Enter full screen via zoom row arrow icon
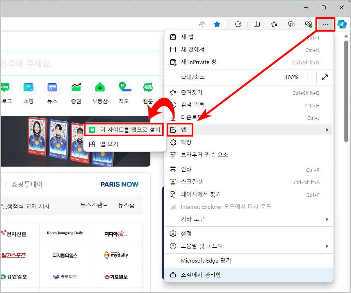Screen dimensions: 351x293 click(x=324, y=77)
